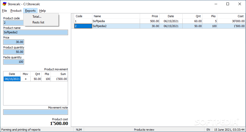Click cost cell 1'500.00 in product table
Screen dimensions: 246x132
(x=231, y=26)
